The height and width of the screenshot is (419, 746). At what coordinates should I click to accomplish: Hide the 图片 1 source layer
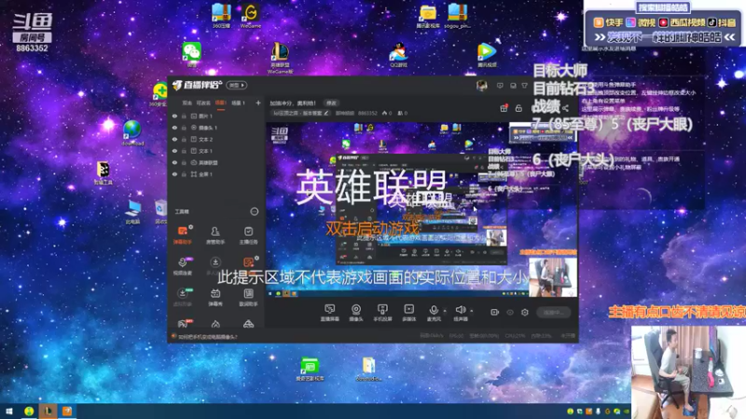(174, 115)
